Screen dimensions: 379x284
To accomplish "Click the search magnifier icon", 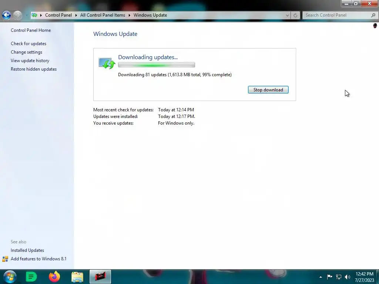I will pyautogui.click(x=373, y=15).
